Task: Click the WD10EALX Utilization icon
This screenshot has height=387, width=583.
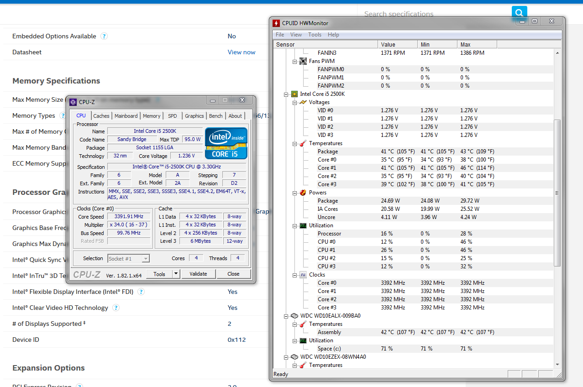Action: [303, 340]
